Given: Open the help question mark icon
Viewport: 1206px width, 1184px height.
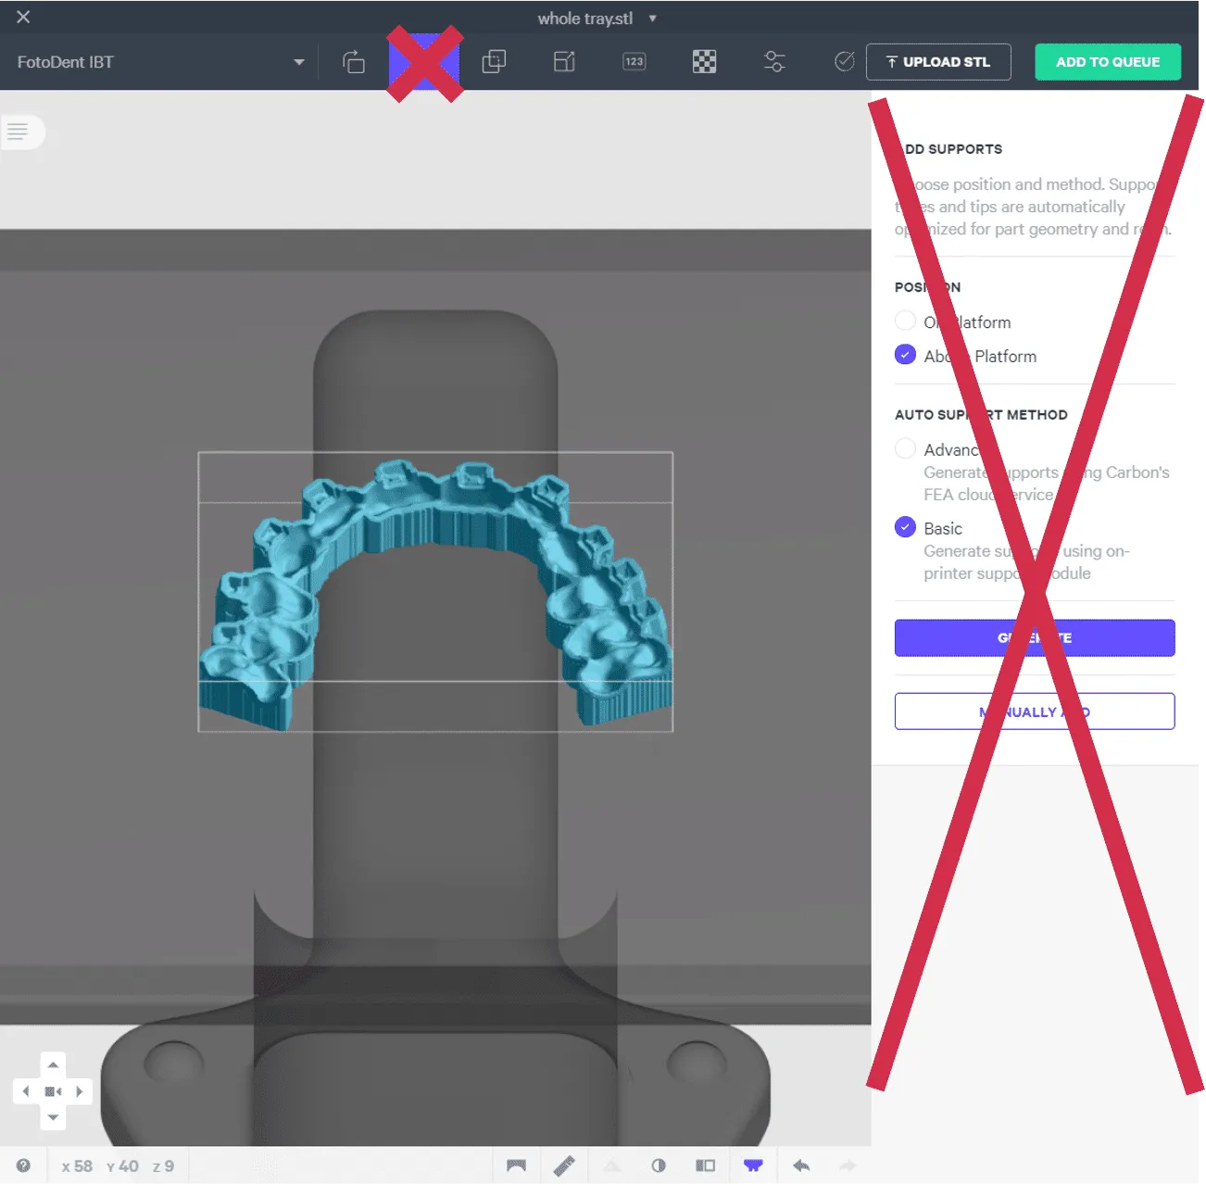Looking at the screenshot, I should pos(23,1165).
